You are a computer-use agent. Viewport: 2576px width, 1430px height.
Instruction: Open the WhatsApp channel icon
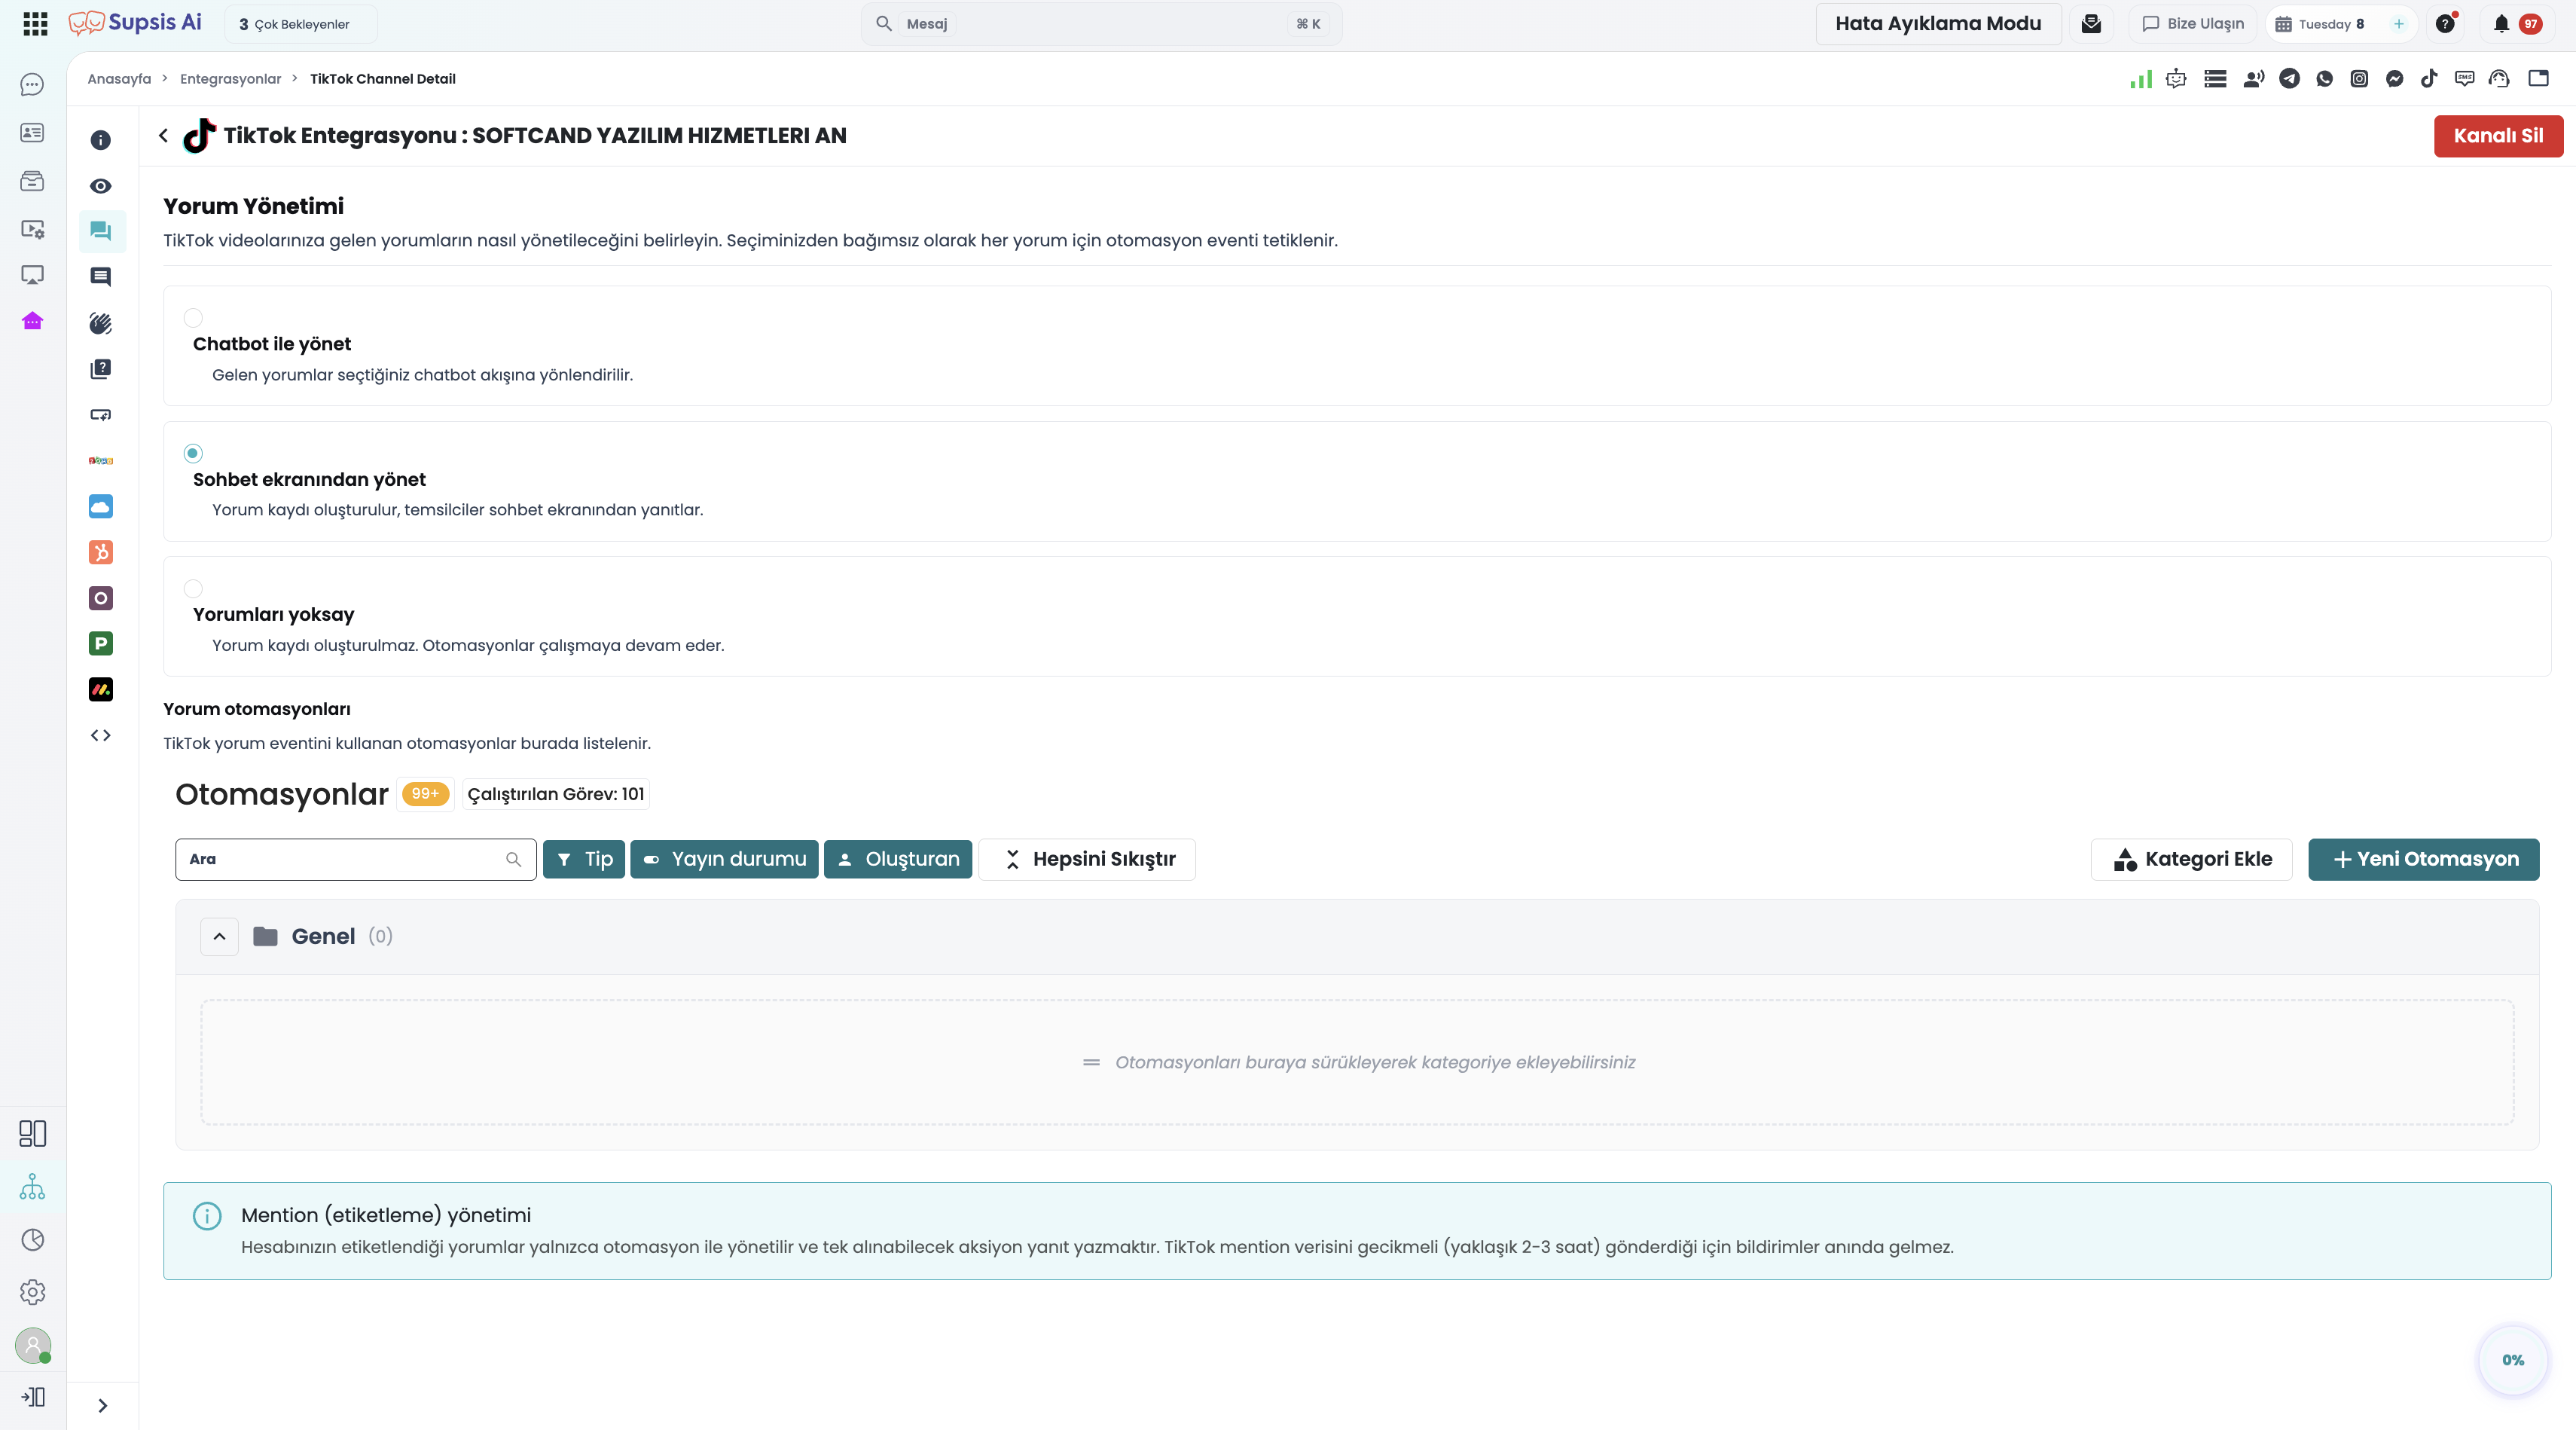click(2324, 79)
